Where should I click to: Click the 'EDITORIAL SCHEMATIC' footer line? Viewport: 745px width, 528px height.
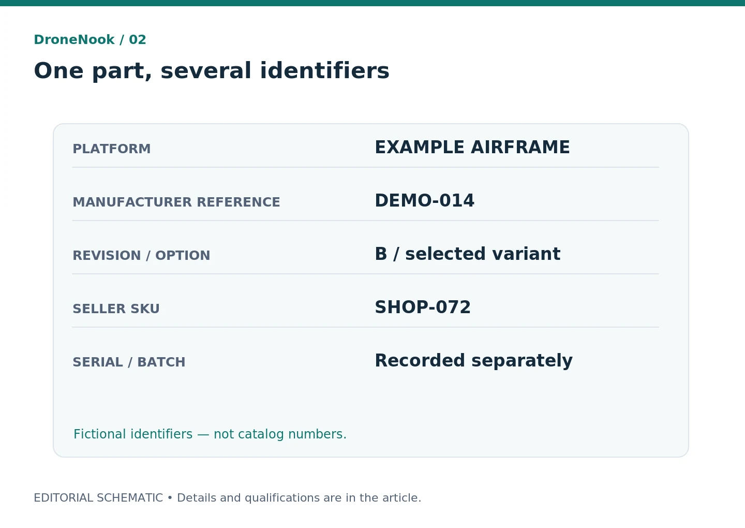pos(228,498)
